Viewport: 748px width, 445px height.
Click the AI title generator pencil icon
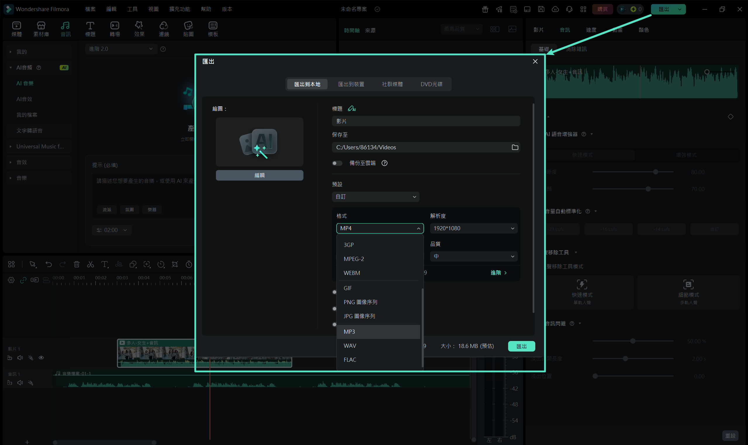click(352, 109)
